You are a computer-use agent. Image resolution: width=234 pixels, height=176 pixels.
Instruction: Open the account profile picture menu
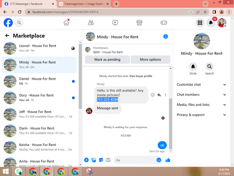(x=222, y=23)
